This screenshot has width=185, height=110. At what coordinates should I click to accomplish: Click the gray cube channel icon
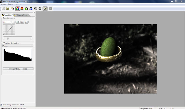coord(40,9)
